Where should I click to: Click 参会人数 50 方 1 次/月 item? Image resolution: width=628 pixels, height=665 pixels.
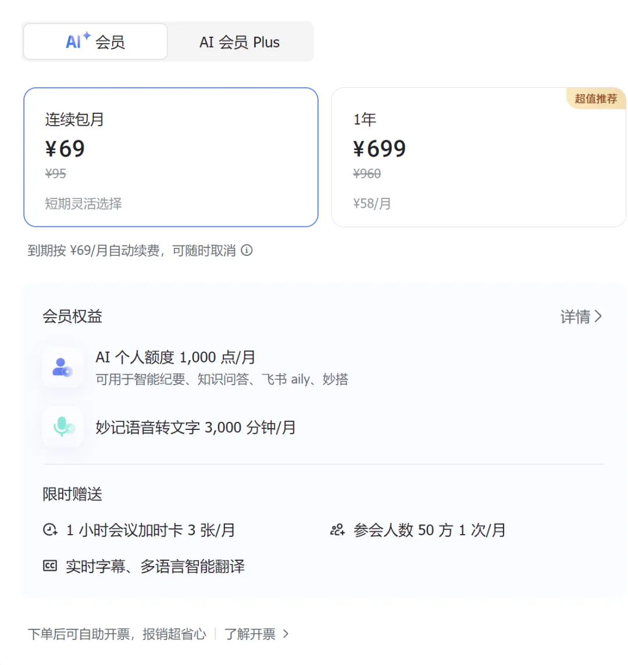[429, 530]
